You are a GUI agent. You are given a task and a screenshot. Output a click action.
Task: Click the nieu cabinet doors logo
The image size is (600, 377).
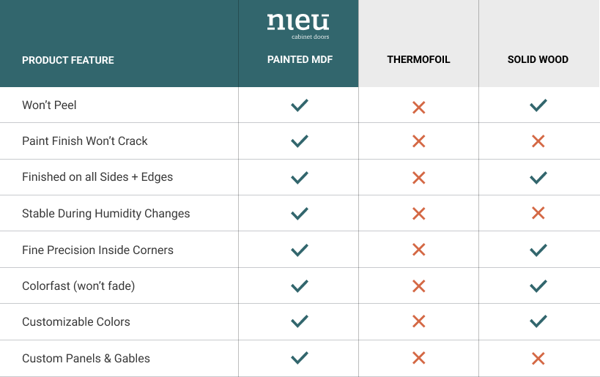point(298,26)
